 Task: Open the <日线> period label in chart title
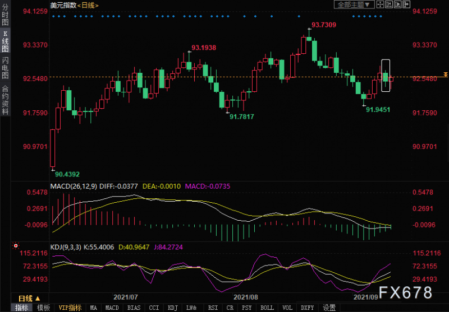click(x=88, y=5)
